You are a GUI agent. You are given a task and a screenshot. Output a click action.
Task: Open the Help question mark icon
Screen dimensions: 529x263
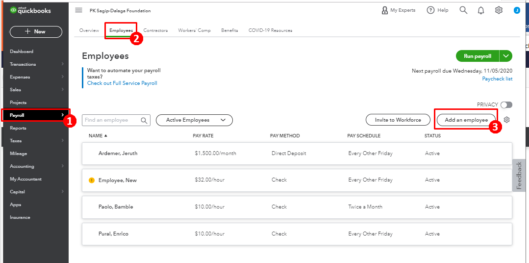(x=430, y=10)
